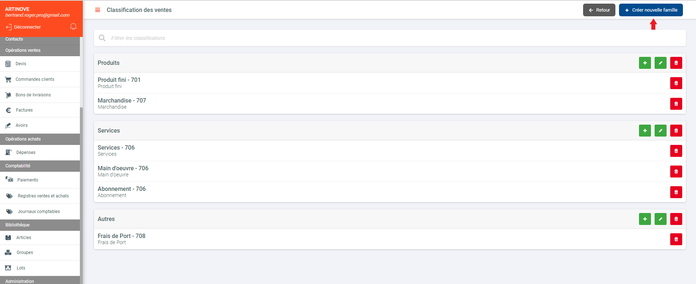Delete the Autres family
This screenshot has width=696, height=284.
coord(676,219)
